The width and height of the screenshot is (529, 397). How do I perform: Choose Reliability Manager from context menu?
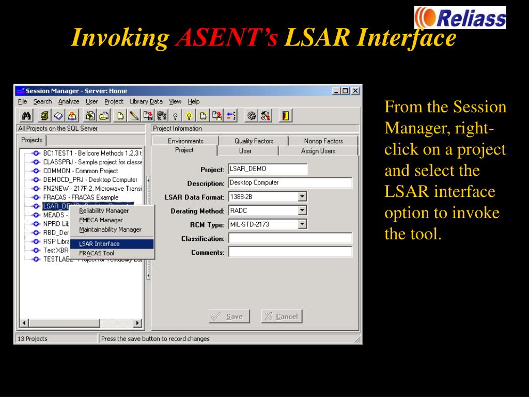[112, 211]
